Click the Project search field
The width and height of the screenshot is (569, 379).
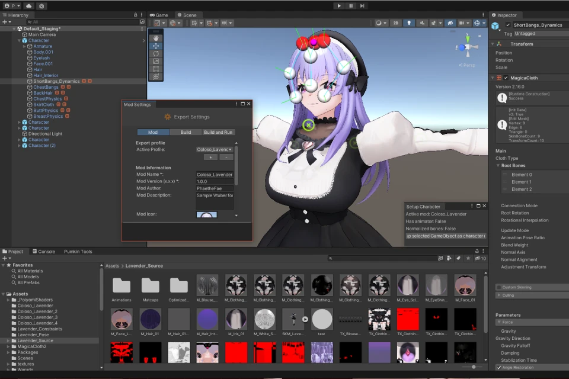(x=381, y=258)
